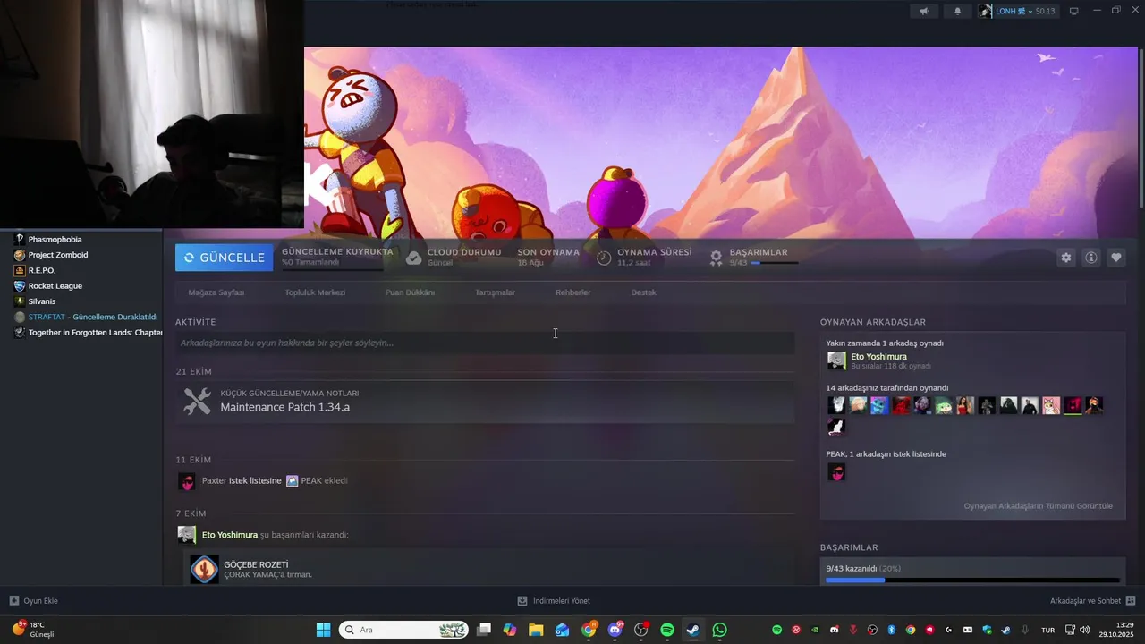Click the patch notes wrench icon
Image resolution: width=1145 pixels, height=644 pixels.
(197, 401)
